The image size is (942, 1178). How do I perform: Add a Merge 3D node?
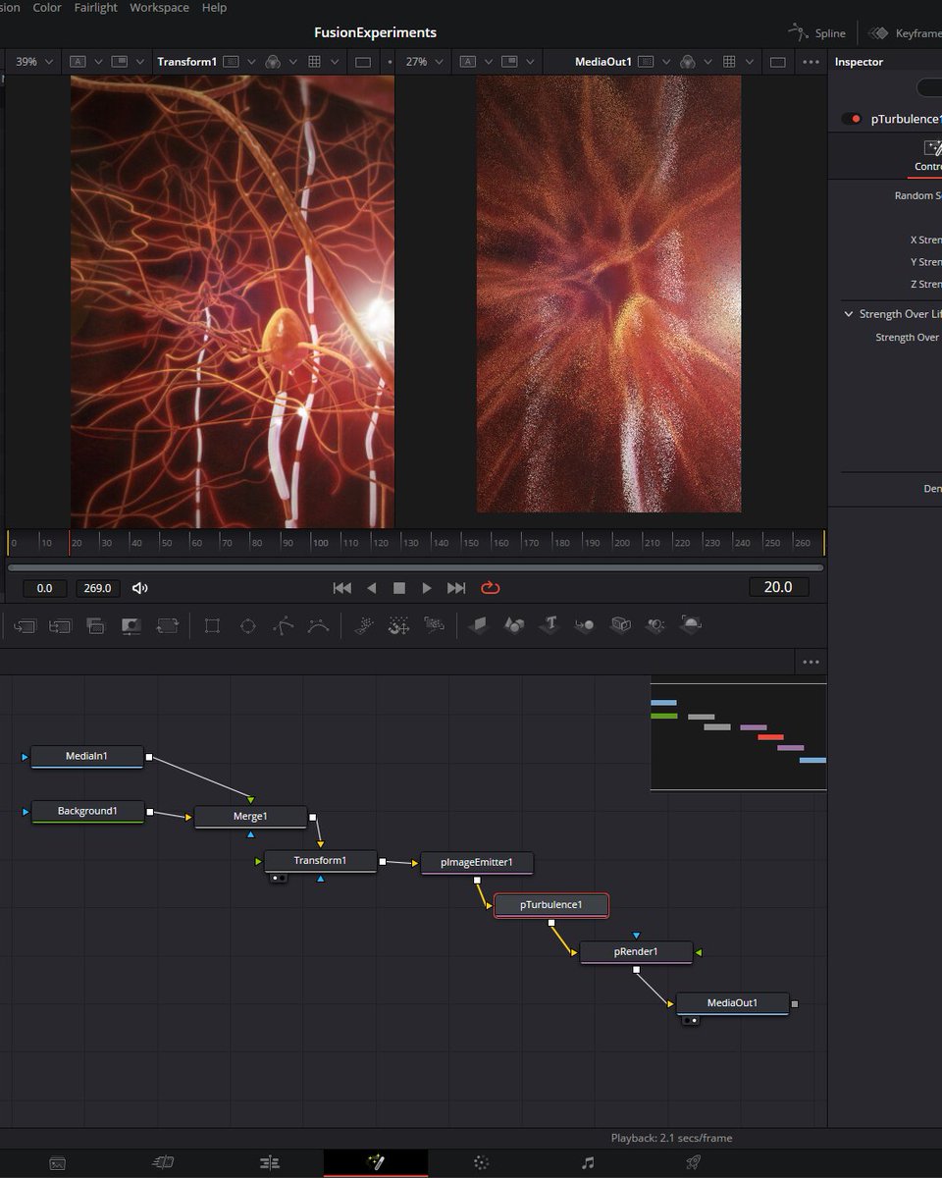point(585,625)
